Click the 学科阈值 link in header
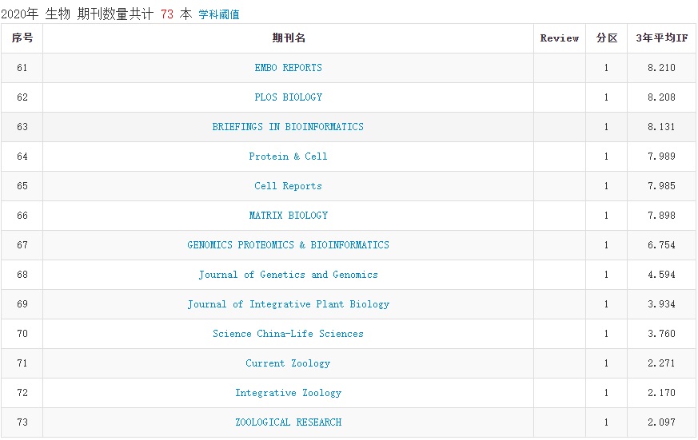 pyautogui.click(x=219, y=14)
